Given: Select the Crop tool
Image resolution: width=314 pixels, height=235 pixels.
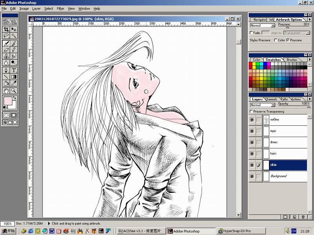Looking at the screenshot, I should point(6,29).
